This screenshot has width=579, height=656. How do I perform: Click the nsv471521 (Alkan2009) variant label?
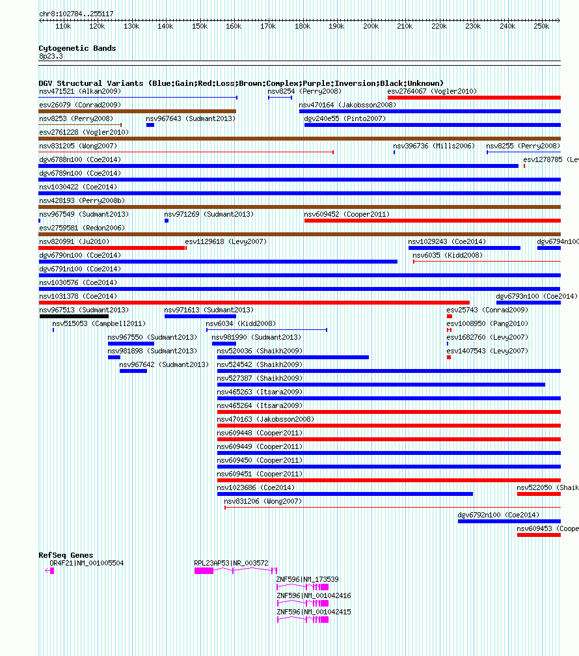[80, 91]
